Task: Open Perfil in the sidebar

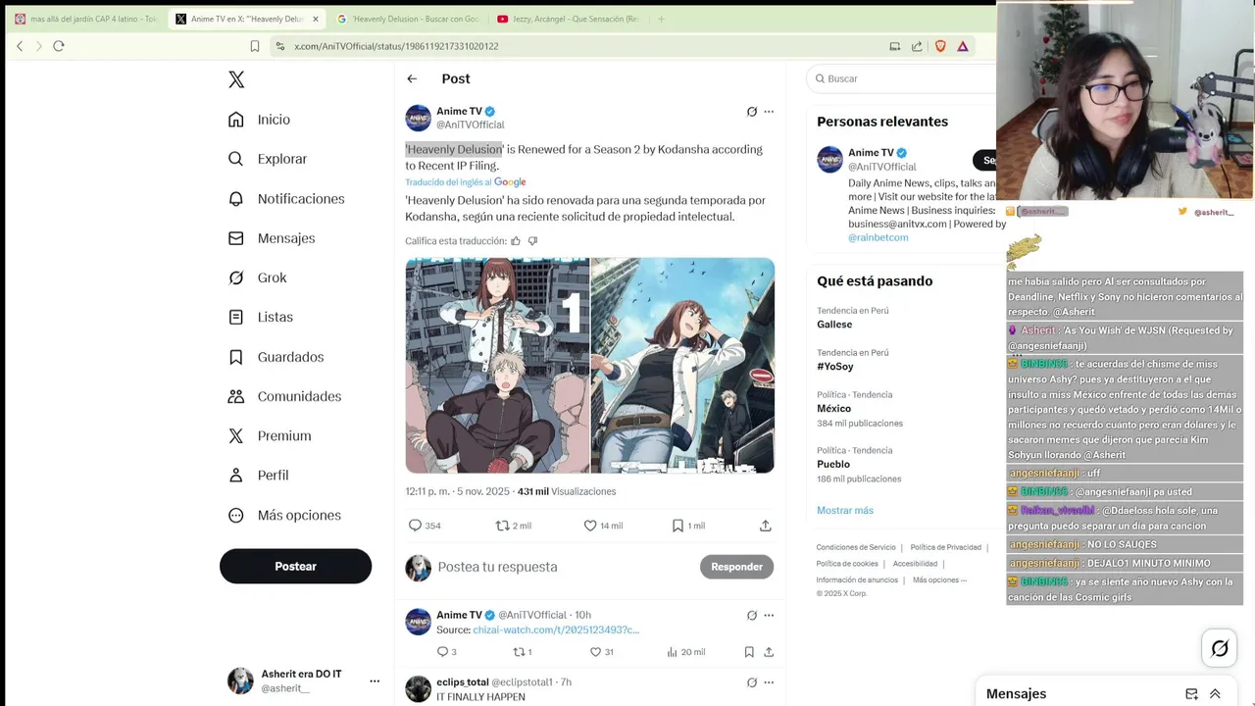Action: (258, 475)
